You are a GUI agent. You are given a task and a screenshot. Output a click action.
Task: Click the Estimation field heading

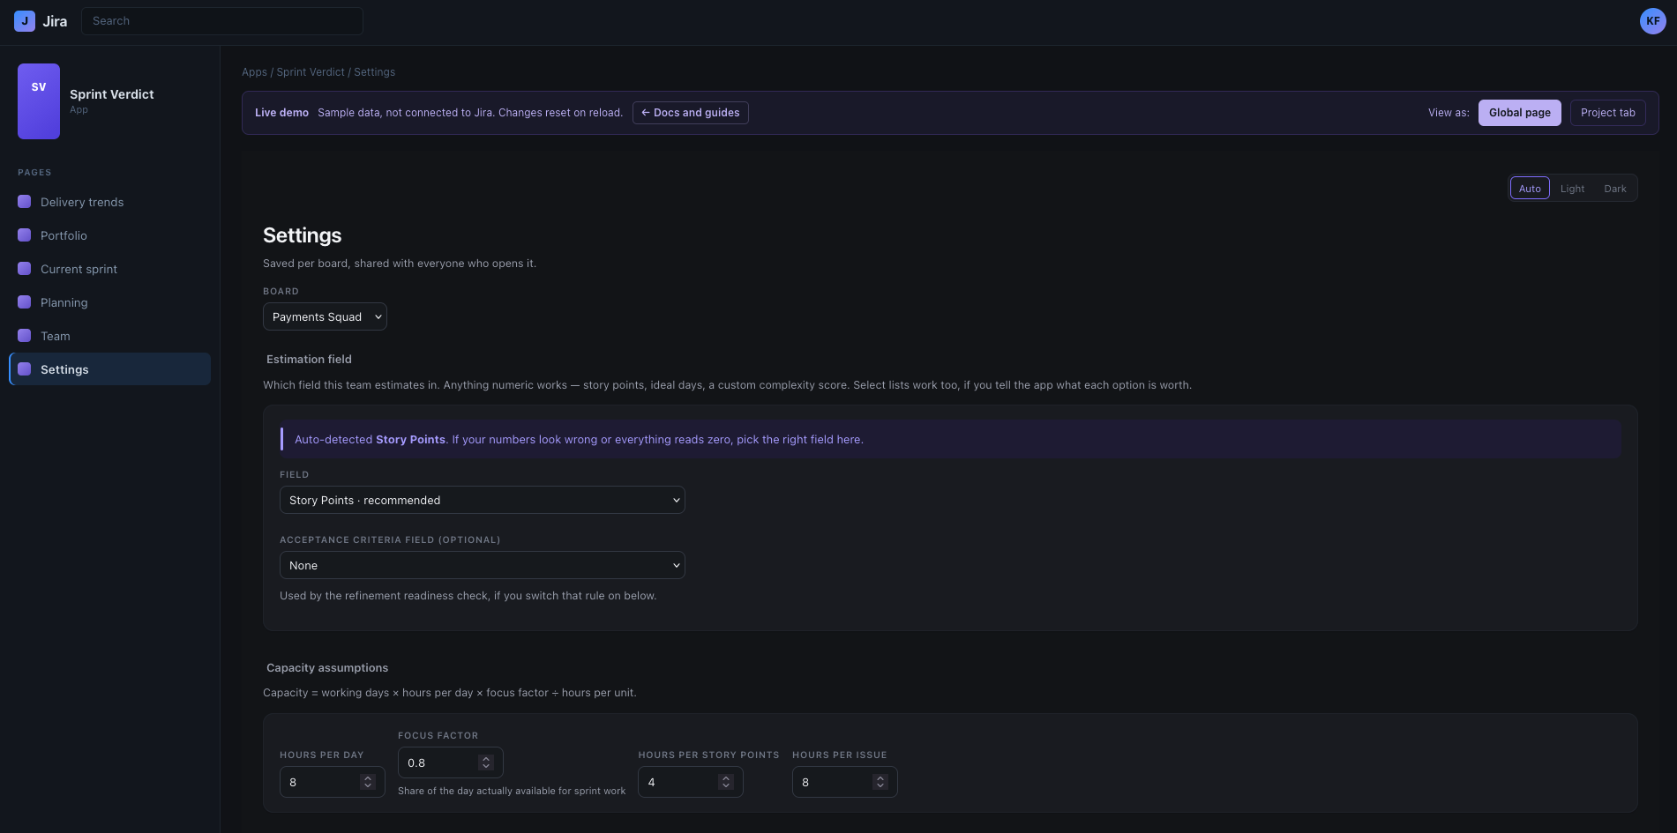[309, 359]
